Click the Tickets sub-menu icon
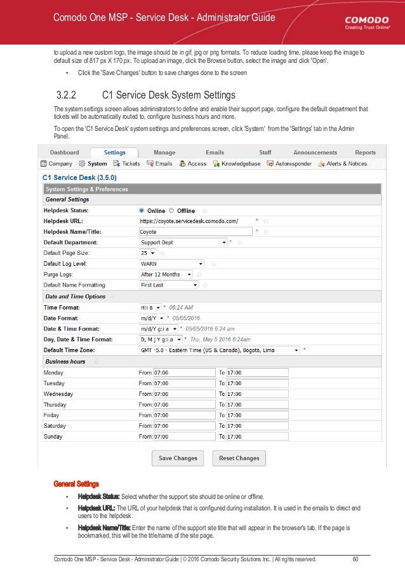The height and width of the screenshot is (574, 405). [117, 163]
